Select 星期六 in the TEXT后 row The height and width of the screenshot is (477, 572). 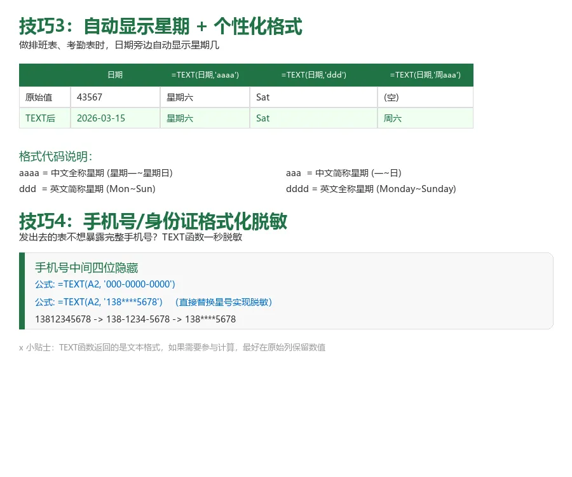(x=180, y=118)
